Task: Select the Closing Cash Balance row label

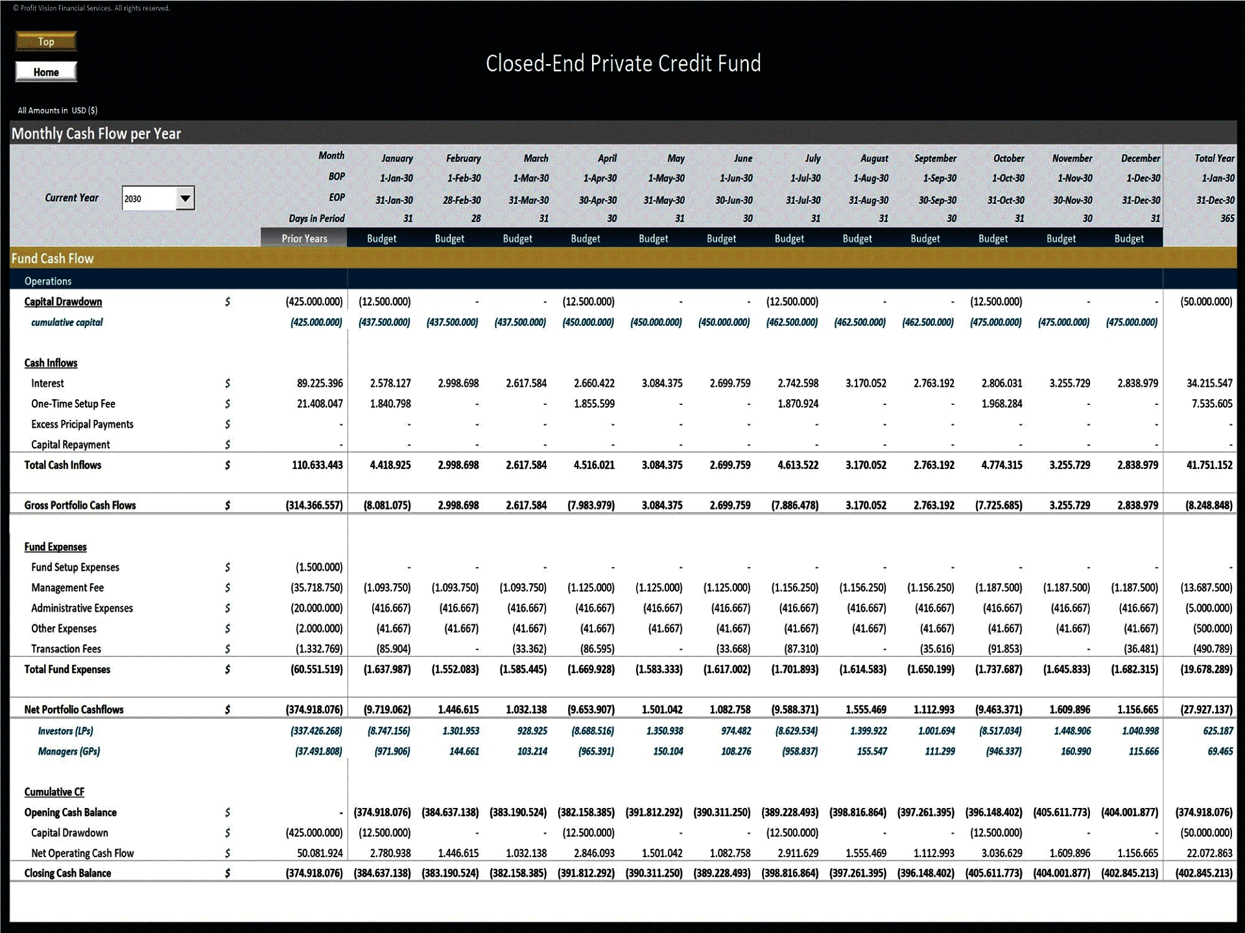Action: click(x=69, y=873)
